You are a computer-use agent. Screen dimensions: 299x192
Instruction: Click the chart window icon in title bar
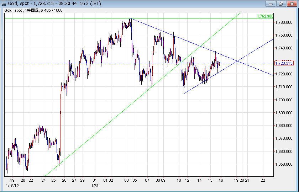pyautogui.click(x=4, y=4)
